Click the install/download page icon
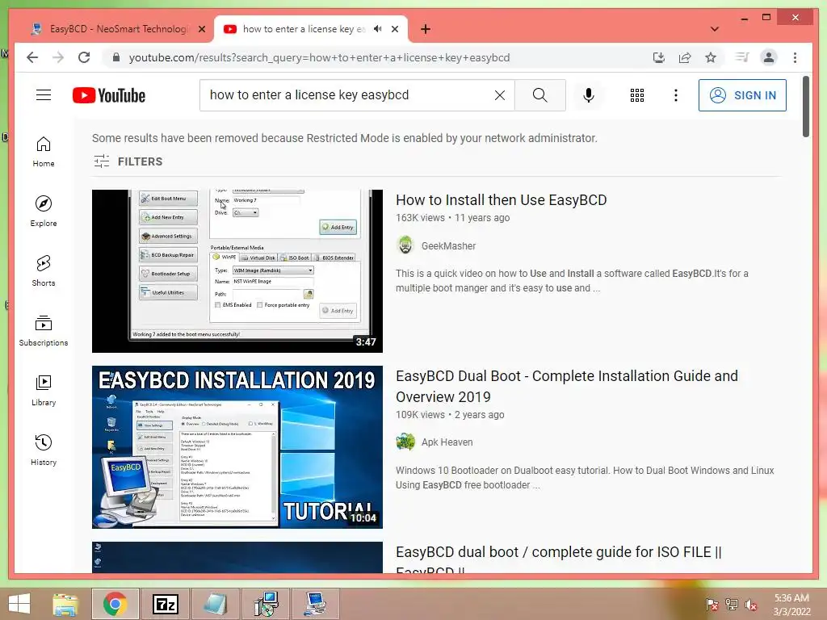Screen dimensions: 827x620 (659, 57)
